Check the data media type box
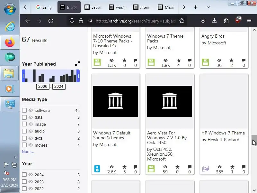The height and width of the screenshot is (193, 257). (24, 117)
